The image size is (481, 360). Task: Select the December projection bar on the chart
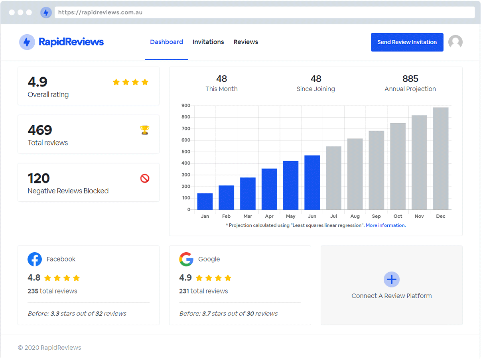pyautogui.click(x=440, y=159)
